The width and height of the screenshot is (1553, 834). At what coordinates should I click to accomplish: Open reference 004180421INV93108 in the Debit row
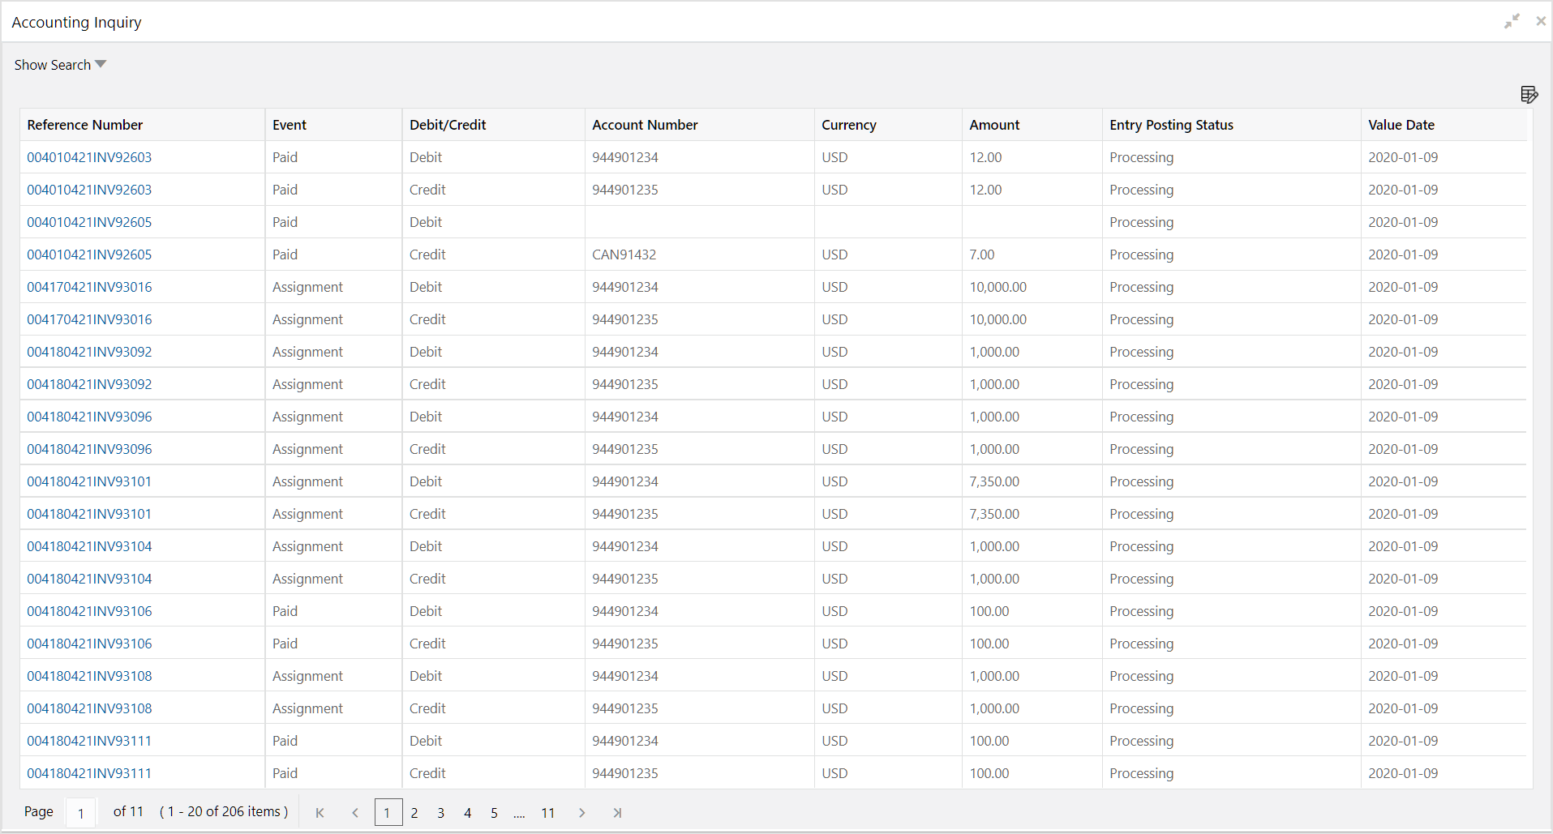[x=89, y=676]
